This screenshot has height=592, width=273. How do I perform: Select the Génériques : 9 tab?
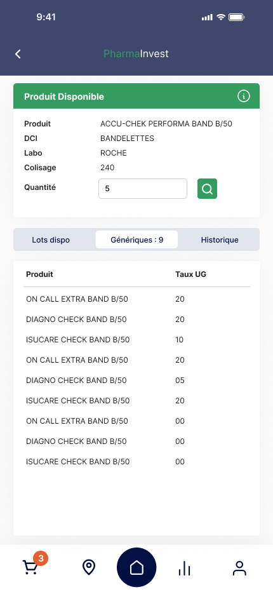pos(136,239)
